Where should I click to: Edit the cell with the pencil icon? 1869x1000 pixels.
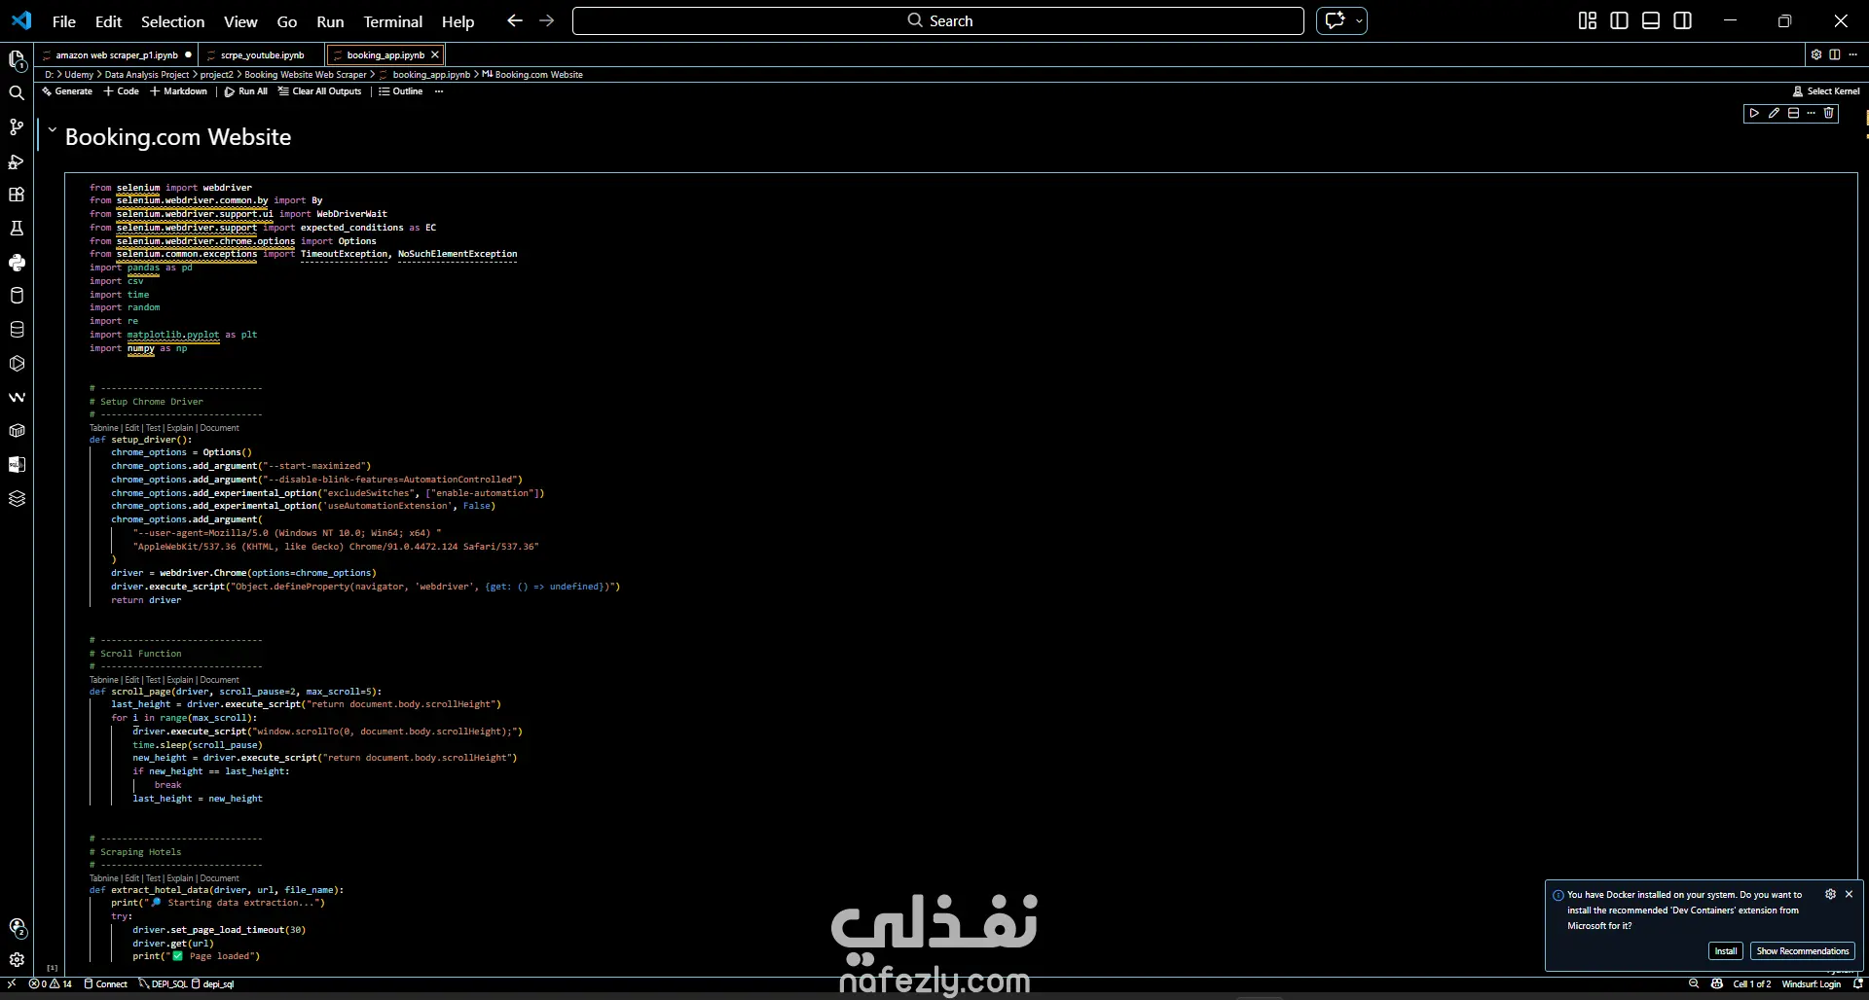[x=1774, y=114]
